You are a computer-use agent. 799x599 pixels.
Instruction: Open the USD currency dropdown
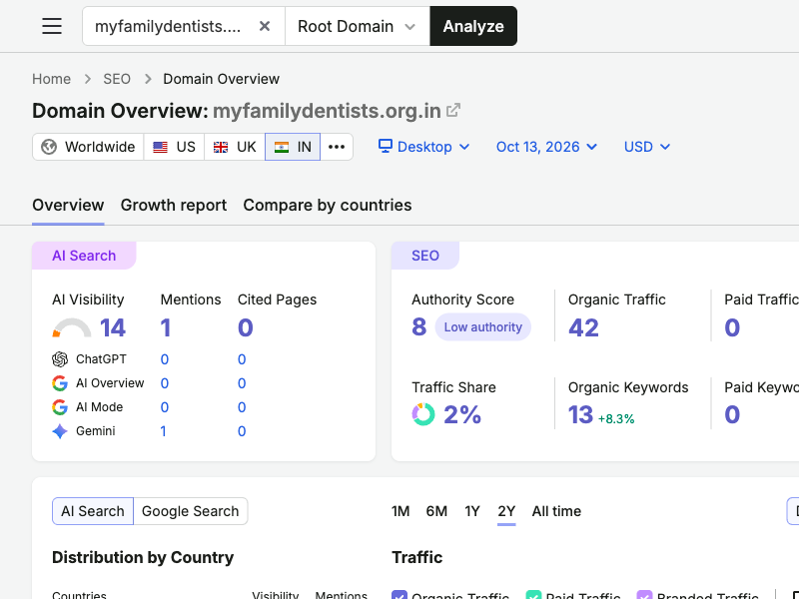[x=647, y=147]
